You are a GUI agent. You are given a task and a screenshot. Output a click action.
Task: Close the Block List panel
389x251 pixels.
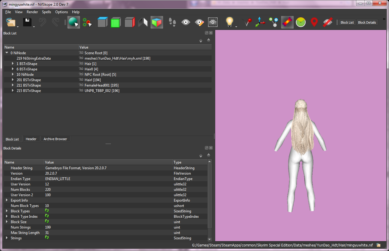211,33
